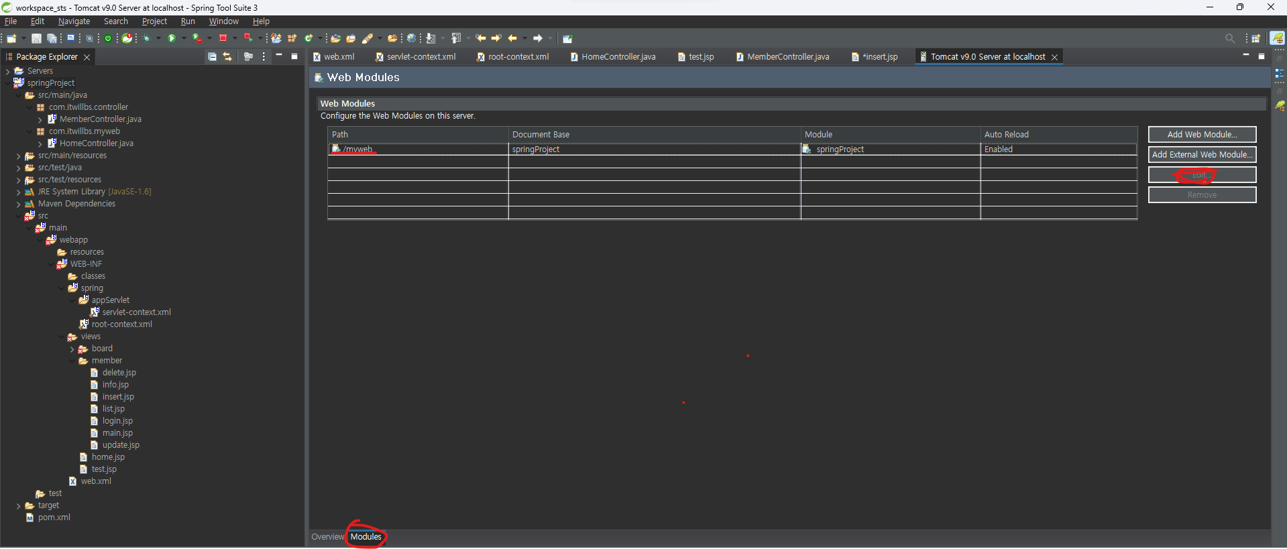The image size is (1287, 549).
Task: Expand the src/main/resources node
Action: click(18, 156)
